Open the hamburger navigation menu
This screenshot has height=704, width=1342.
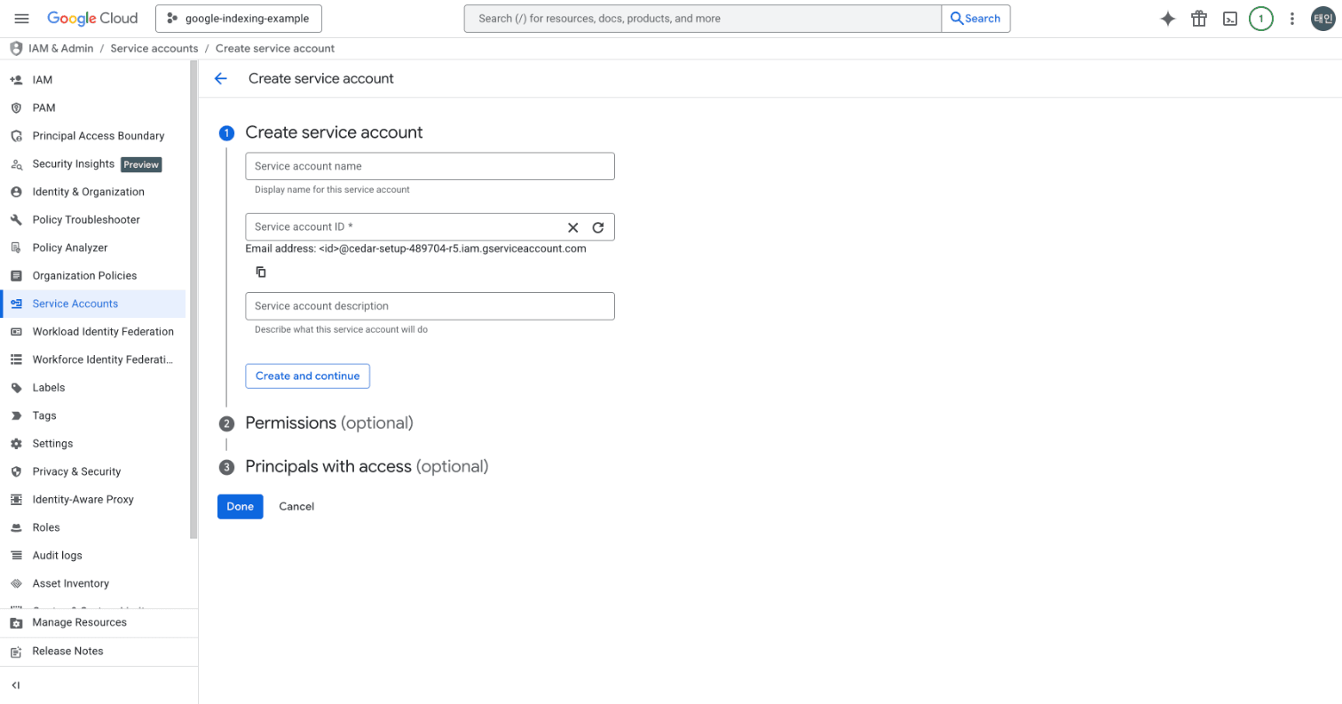pyautogui.click(x=22, y=19)
